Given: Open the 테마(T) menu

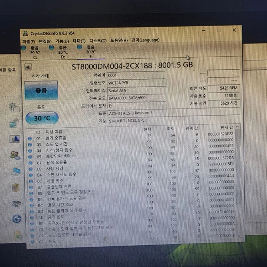Looking at the screenshot, I should click(79, 41).
